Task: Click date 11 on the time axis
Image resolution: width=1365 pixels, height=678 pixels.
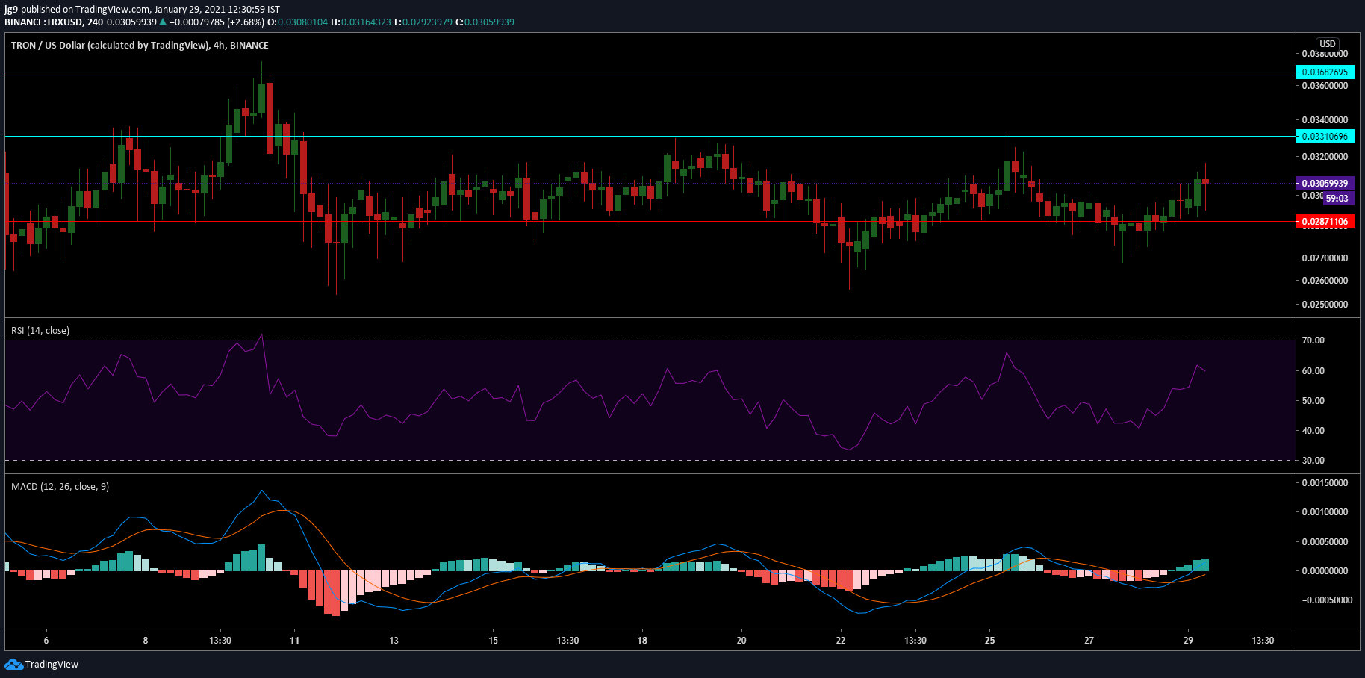Action: click(294, 641)
